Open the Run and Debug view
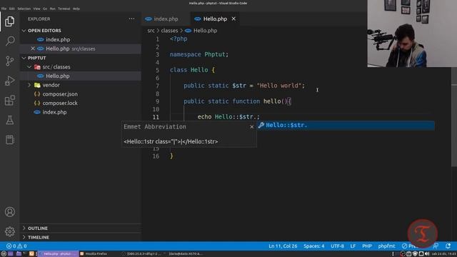 (9, 81)
